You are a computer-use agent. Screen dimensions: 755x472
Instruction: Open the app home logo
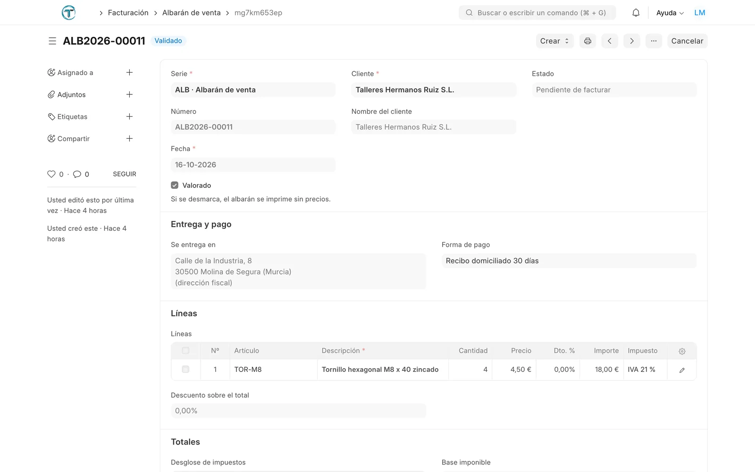(68, 12)
